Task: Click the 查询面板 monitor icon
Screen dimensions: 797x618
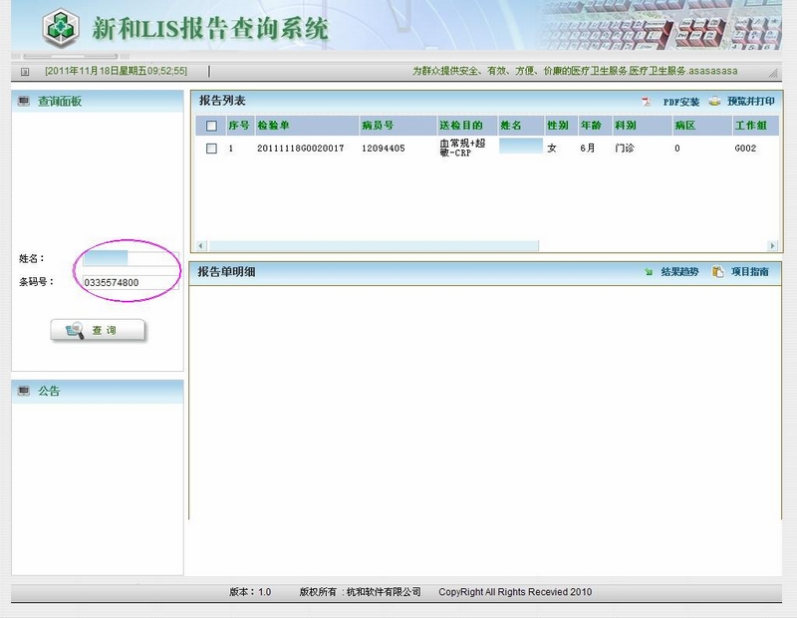Action: point(24,102)
